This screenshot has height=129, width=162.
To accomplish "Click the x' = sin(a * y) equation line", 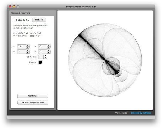I will click(x=27, y=33).
